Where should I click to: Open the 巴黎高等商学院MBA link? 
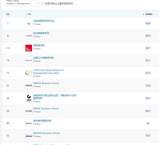pyautogui.click(x=44, y=21)
